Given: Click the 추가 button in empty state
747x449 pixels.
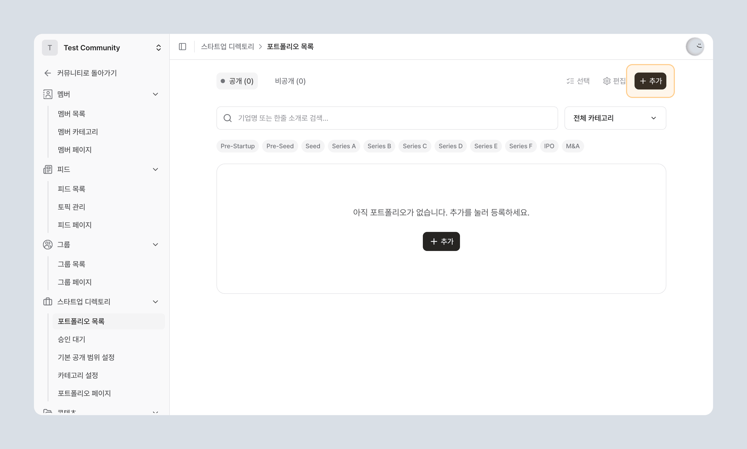Looking at the screenshot, I should coord(441,241).
